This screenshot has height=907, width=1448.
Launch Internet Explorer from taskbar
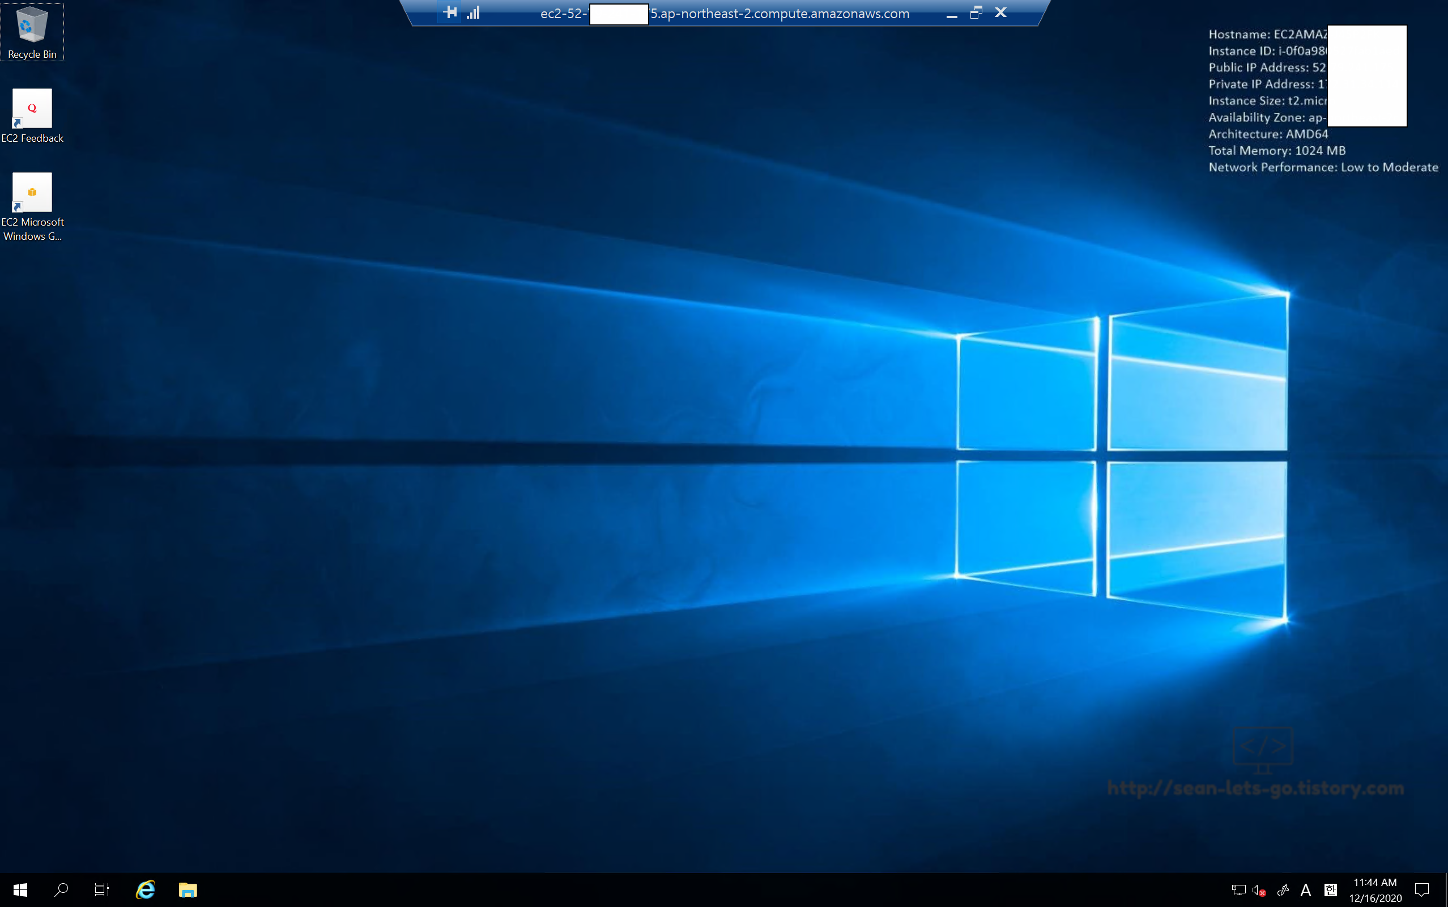pyautogui.click(x=146, y=889)
